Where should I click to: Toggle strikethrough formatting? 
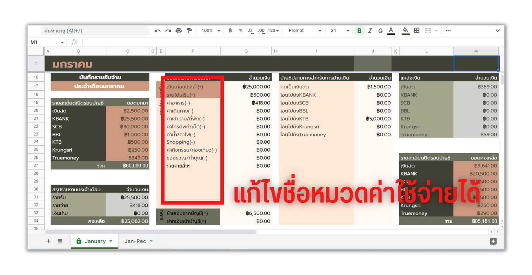coord(381,31)
